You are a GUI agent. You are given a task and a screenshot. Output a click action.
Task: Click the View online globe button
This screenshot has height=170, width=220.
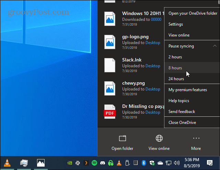point(159,142)
